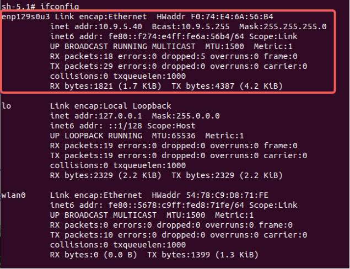Image resolution: width=350 pixels, height=269 pixels.
Task: Click the MTU:65536 value
Action: pyautogui.click(x=174, y=136)
